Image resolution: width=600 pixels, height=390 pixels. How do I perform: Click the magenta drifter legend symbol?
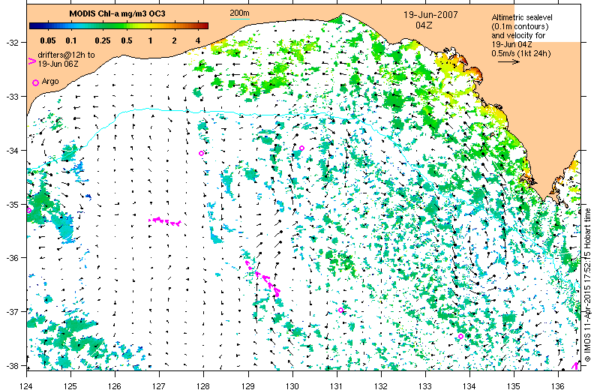(32, 61)
